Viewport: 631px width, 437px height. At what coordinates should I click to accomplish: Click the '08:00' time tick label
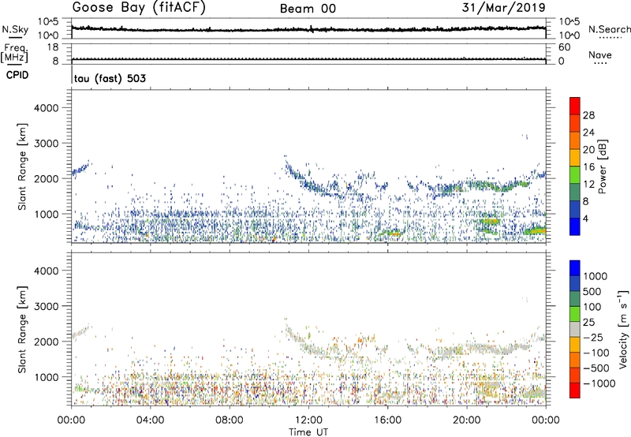(x=230, y=420)
